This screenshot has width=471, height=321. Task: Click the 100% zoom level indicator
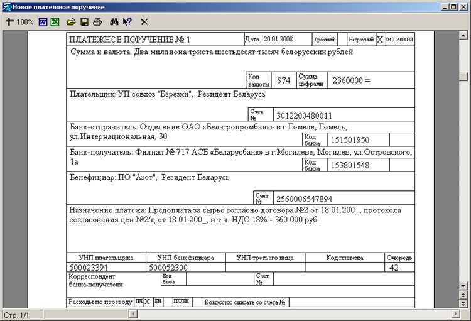[25, 22]
